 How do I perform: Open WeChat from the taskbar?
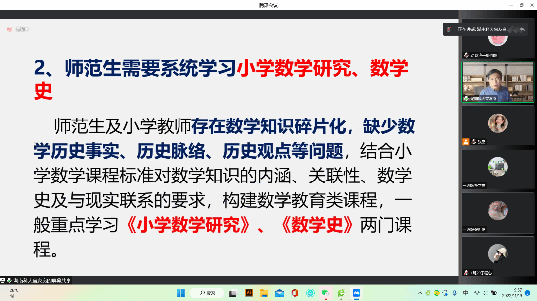[325, 293]
